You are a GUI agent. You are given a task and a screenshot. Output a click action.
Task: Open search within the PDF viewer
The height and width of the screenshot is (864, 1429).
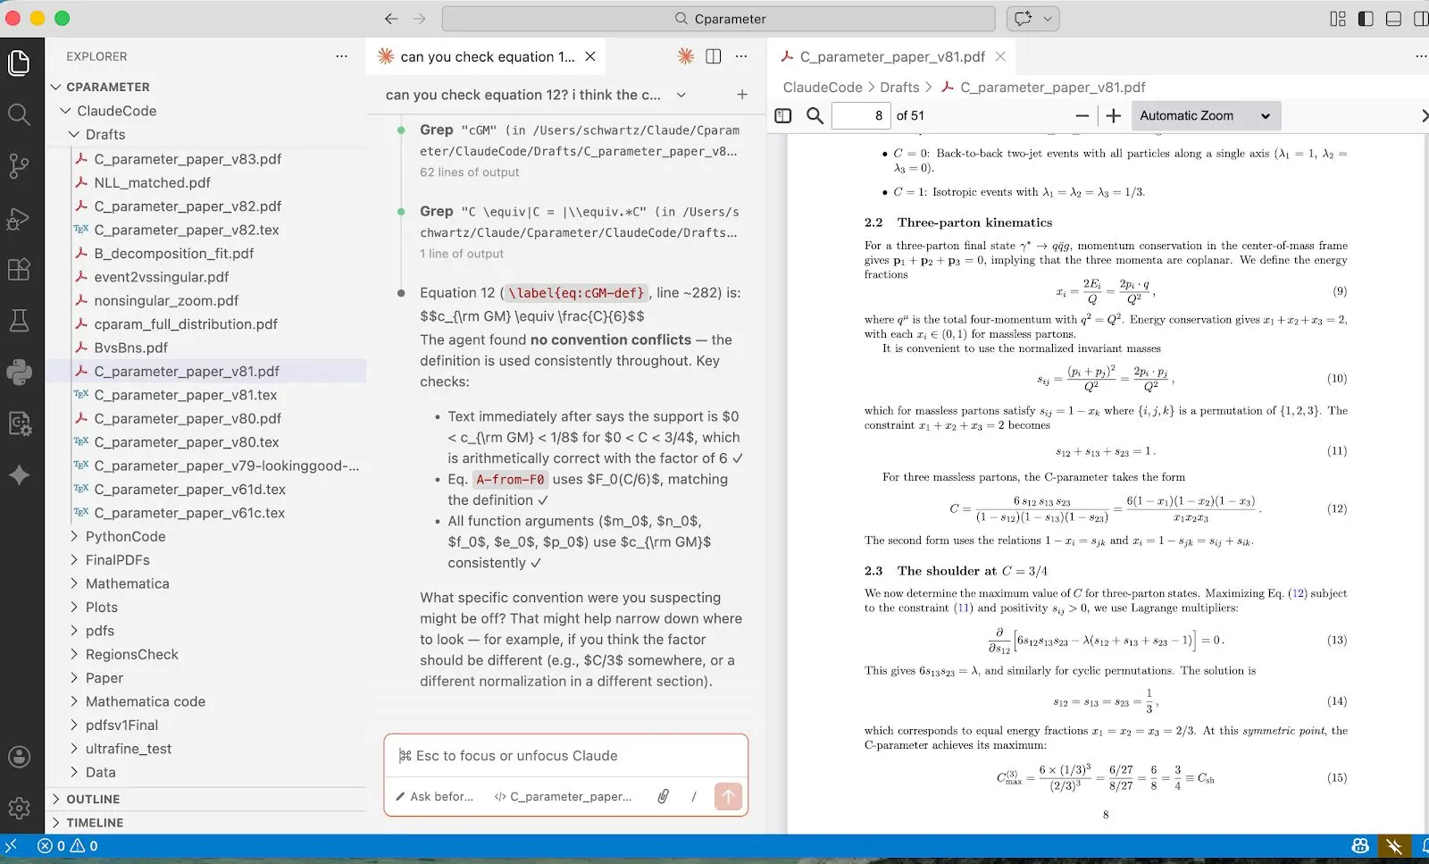tap(814, 115)
